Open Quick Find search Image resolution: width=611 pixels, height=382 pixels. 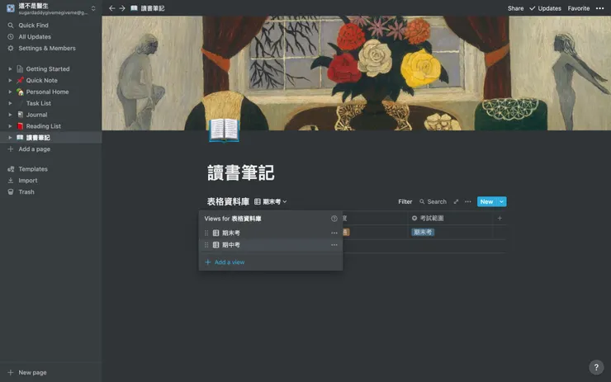point(33,26)
